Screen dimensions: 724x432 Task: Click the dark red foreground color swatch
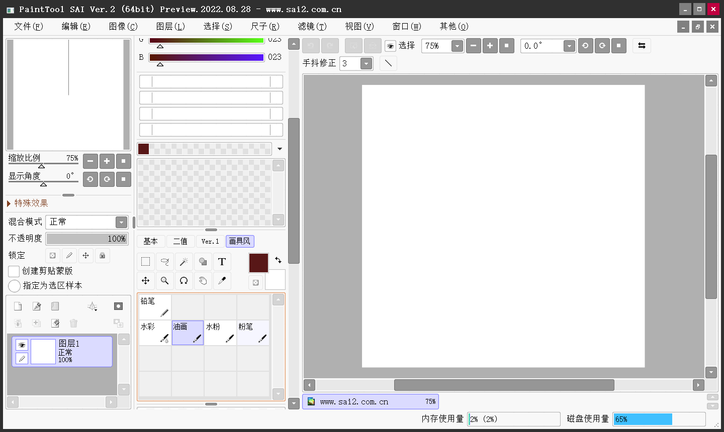(x=259, y=263)
